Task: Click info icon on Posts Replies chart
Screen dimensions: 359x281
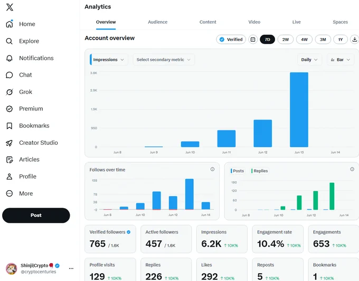Action: [x=352, y=169]
